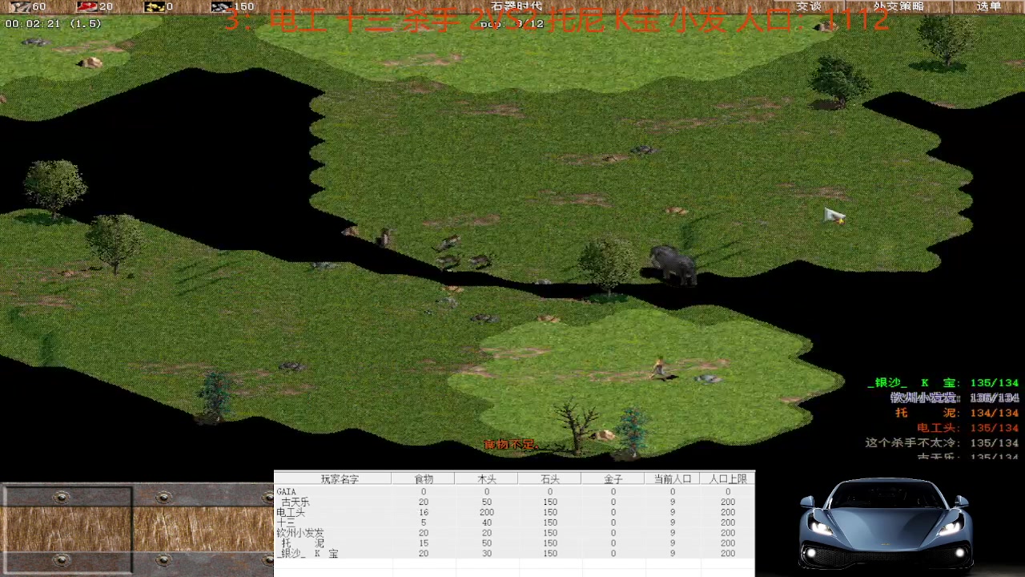Viewport: 1025px width, 577px height.
Task: Select the 十三 row in the player table
Action: pyautogui.click(x=514, y=523)
